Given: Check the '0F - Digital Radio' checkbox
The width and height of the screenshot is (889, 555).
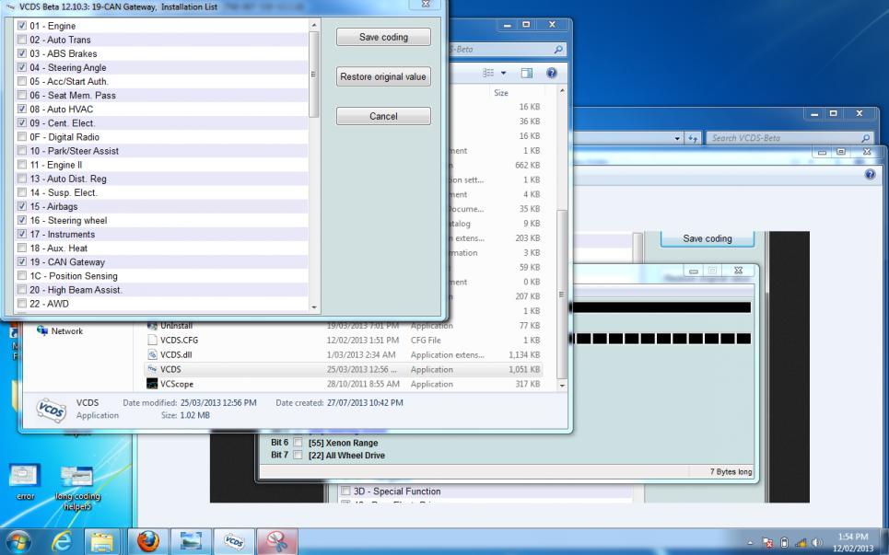Looking at the screenshot, I should pyautogui.click(x=22, y=136).
